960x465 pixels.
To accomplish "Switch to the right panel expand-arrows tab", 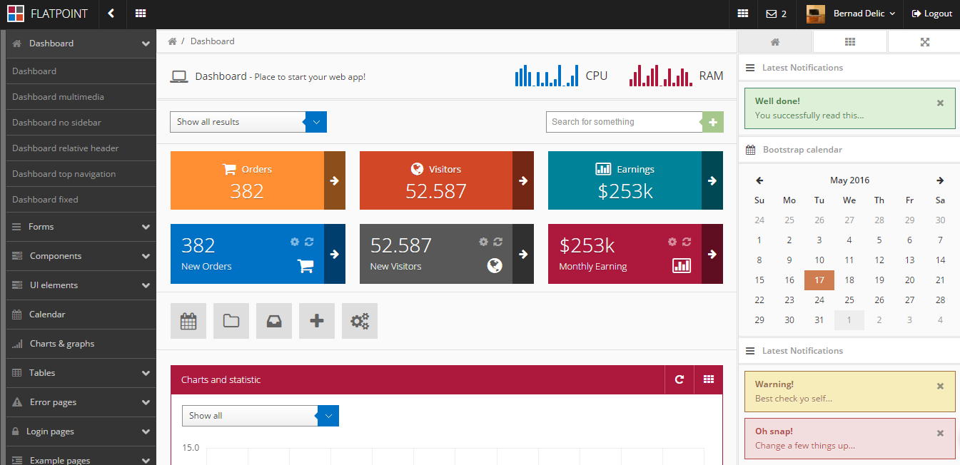I will (924, 42).
